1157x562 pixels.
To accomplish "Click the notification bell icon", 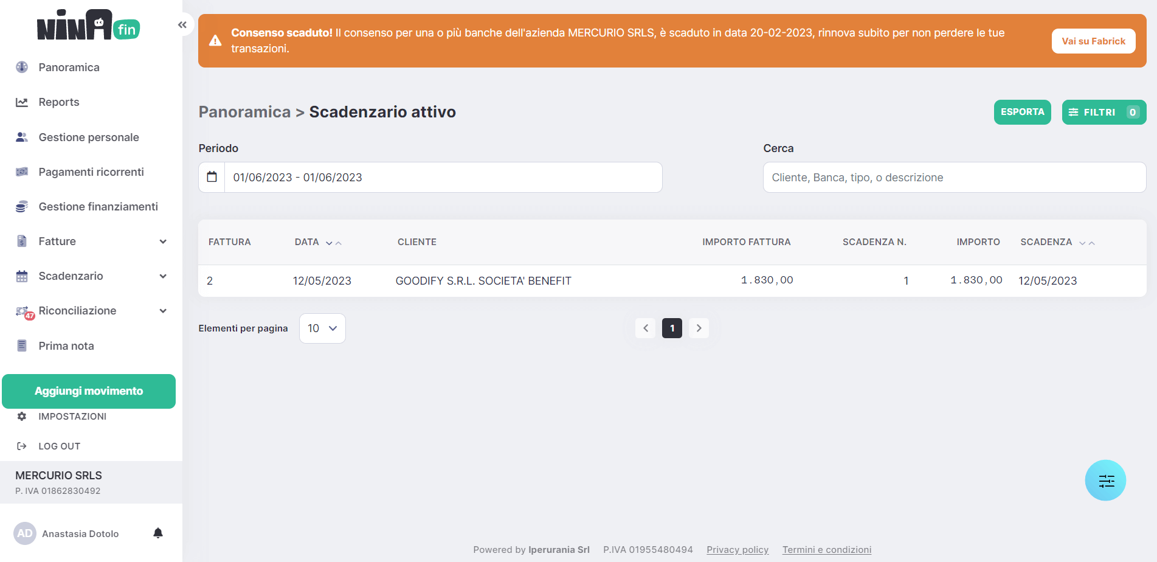I will [158, 533].
